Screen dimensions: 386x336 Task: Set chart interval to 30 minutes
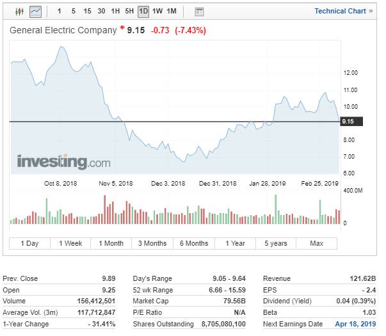click(101, 11)
